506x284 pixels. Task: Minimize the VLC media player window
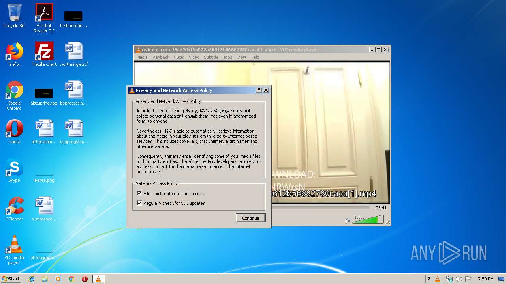pos(372,50)
